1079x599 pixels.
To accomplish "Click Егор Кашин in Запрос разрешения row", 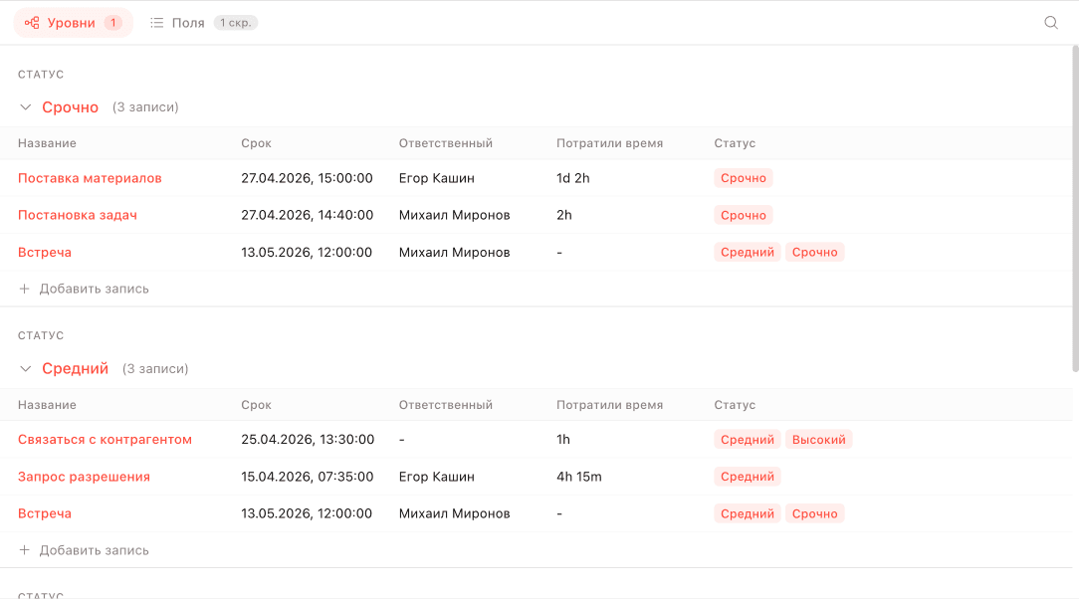I will [436, 477].
